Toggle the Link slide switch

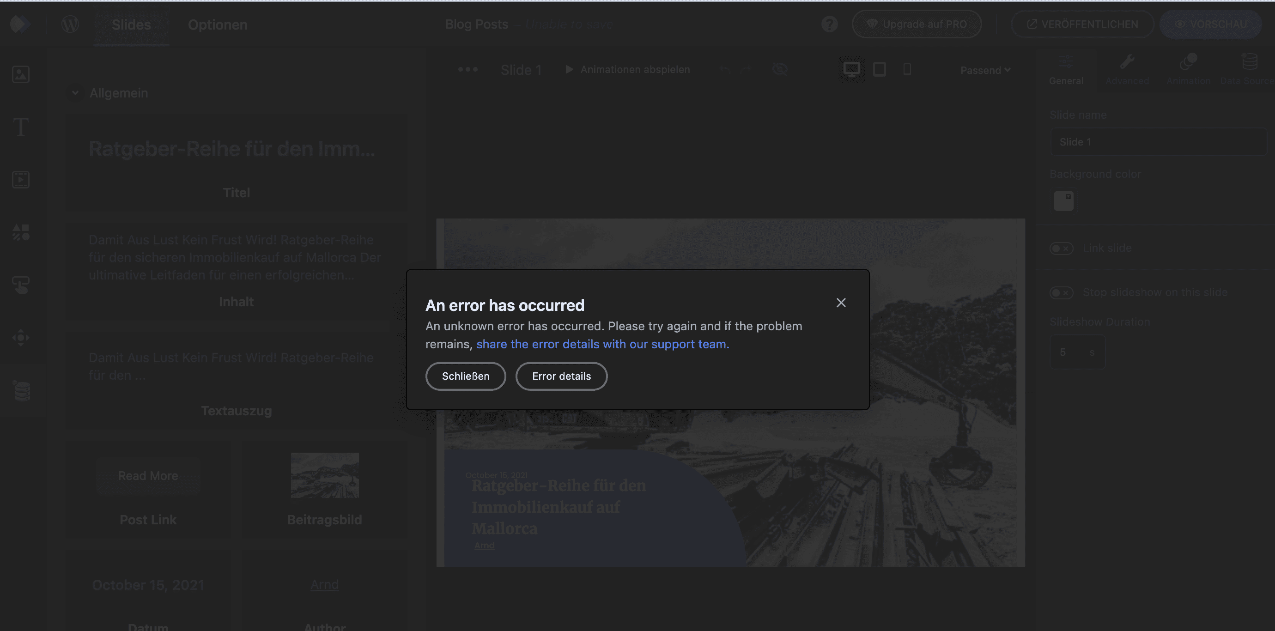pyautogui.click(x=1061, y=248)
